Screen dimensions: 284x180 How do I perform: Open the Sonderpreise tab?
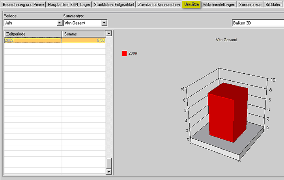250,4
